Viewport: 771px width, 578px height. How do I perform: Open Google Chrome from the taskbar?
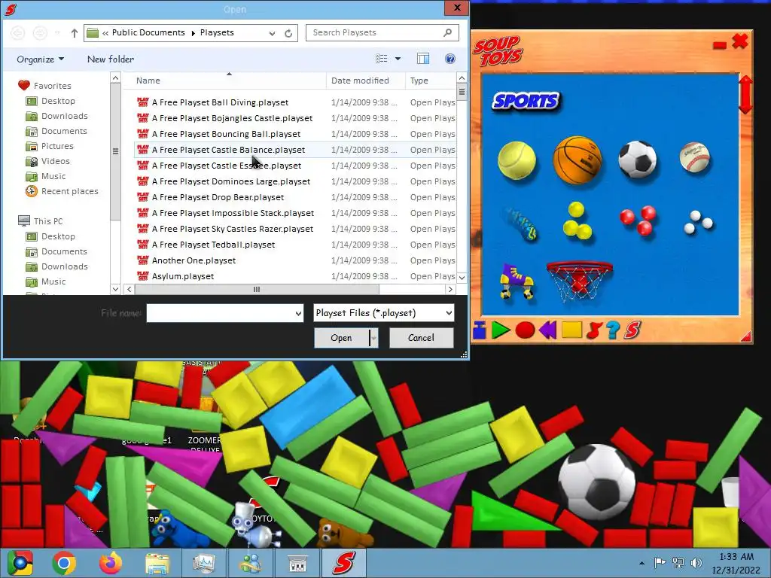click(64, 563)
